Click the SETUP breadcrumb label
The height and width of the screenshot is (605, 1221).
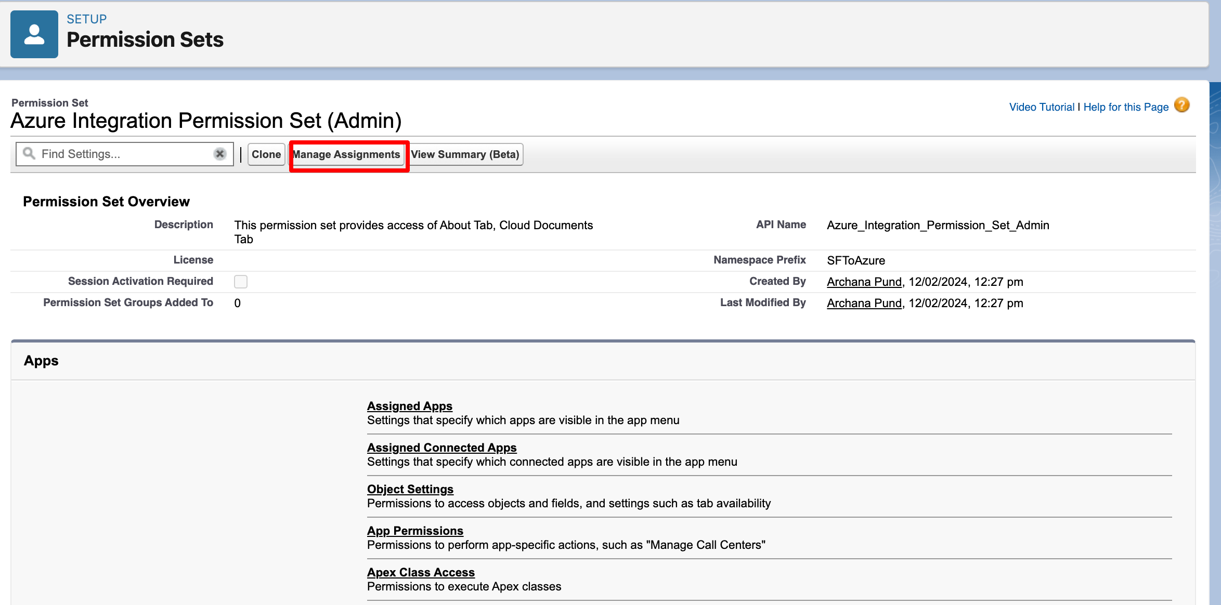(x=87, y=19)
